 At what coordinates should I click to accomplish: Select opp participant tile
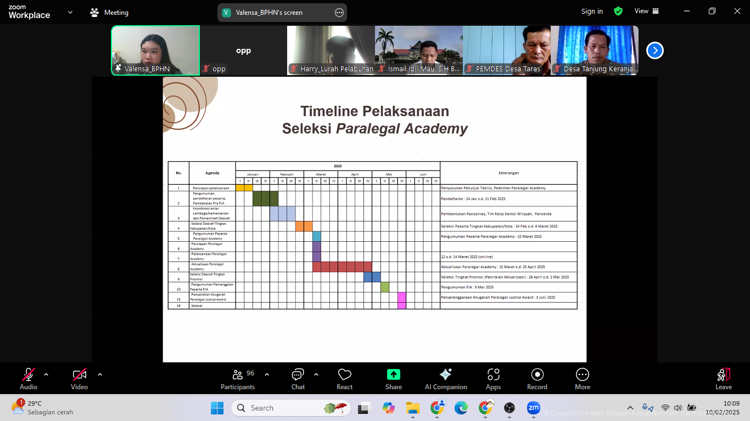pos(243,50)
